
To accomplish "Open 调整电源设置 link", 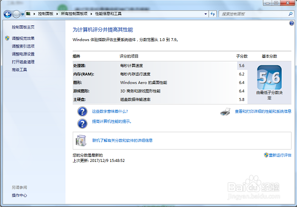I will coord(23,54).
